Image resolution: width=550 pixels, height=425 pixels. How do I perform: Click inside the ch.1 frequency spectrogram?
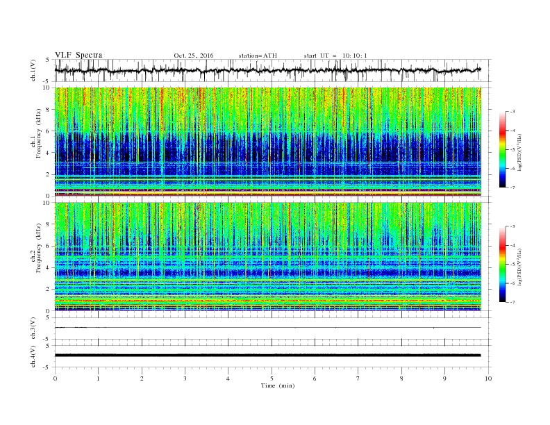(268, 142)
